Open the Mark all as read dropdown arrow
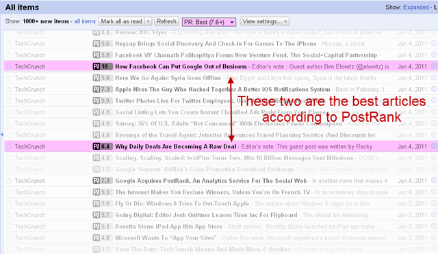The width and height of the screenshot is (438, 254). 149,21
